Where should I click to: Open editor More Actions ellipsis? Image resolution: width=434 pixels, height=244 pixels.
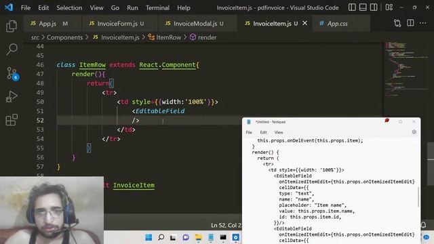click(423, 23)
